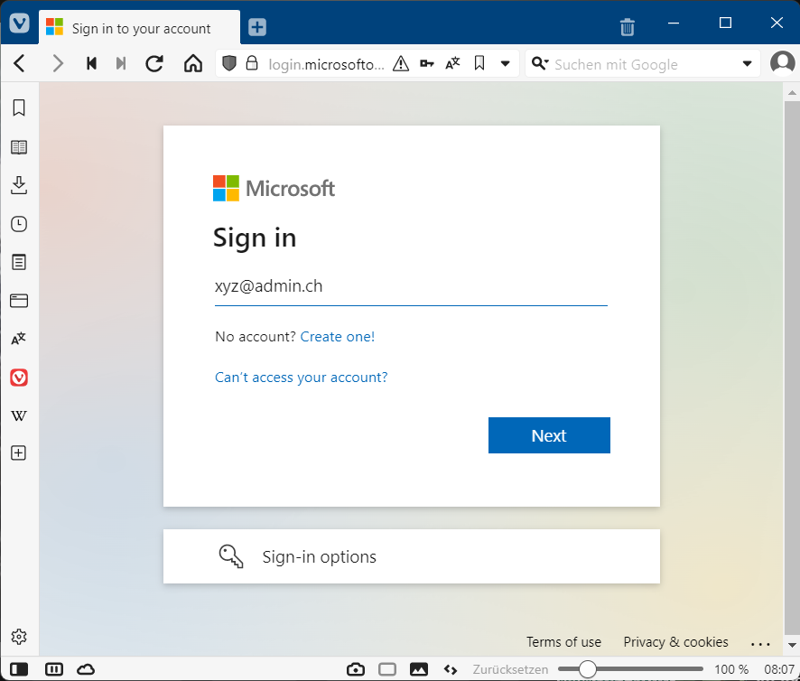The height and width of the screenshot is (681, 800).
Task: Reload the current page
Action: [154, 64]
